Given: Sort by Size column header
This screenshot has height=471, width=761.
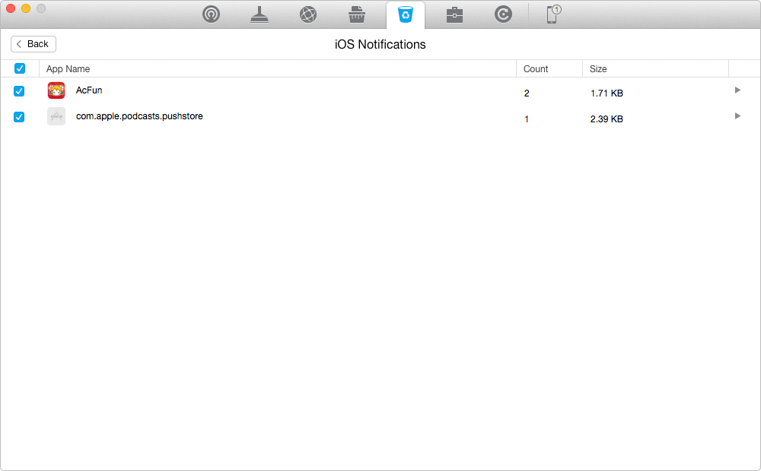Looking at the screenshot, I should [656, 69].
